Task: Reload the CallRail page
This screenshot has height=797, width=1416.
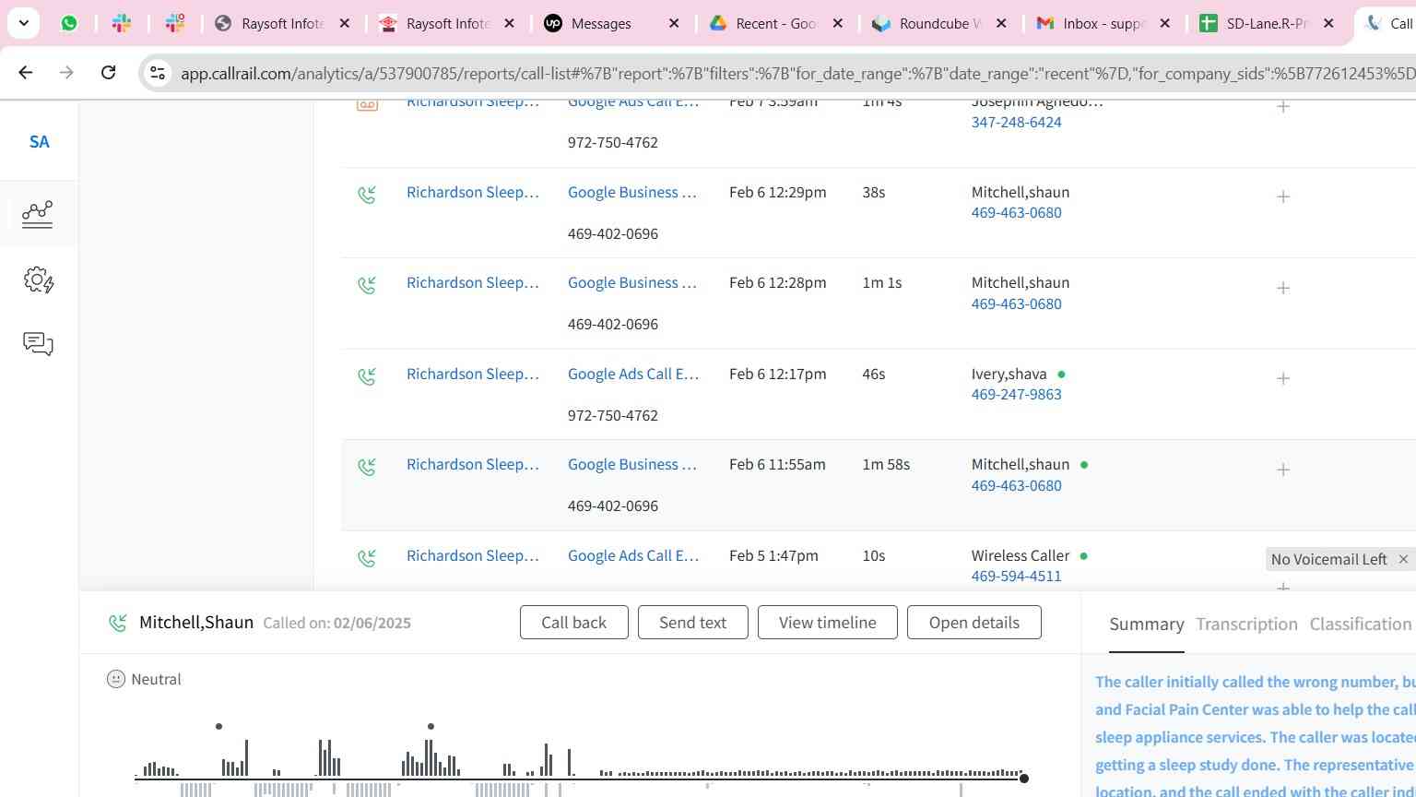Action: [108, 72]
